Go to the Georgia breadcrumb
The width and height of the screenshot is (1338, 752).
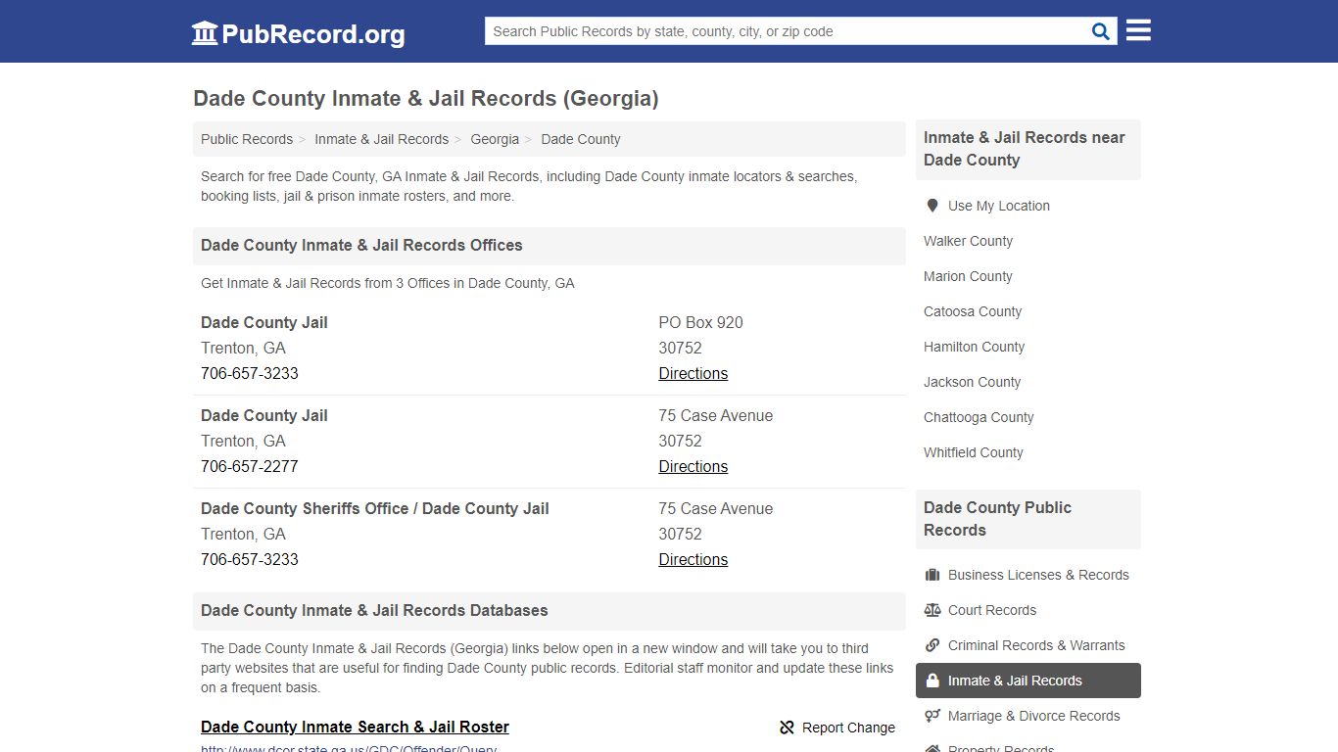click(x=495, y=139)
